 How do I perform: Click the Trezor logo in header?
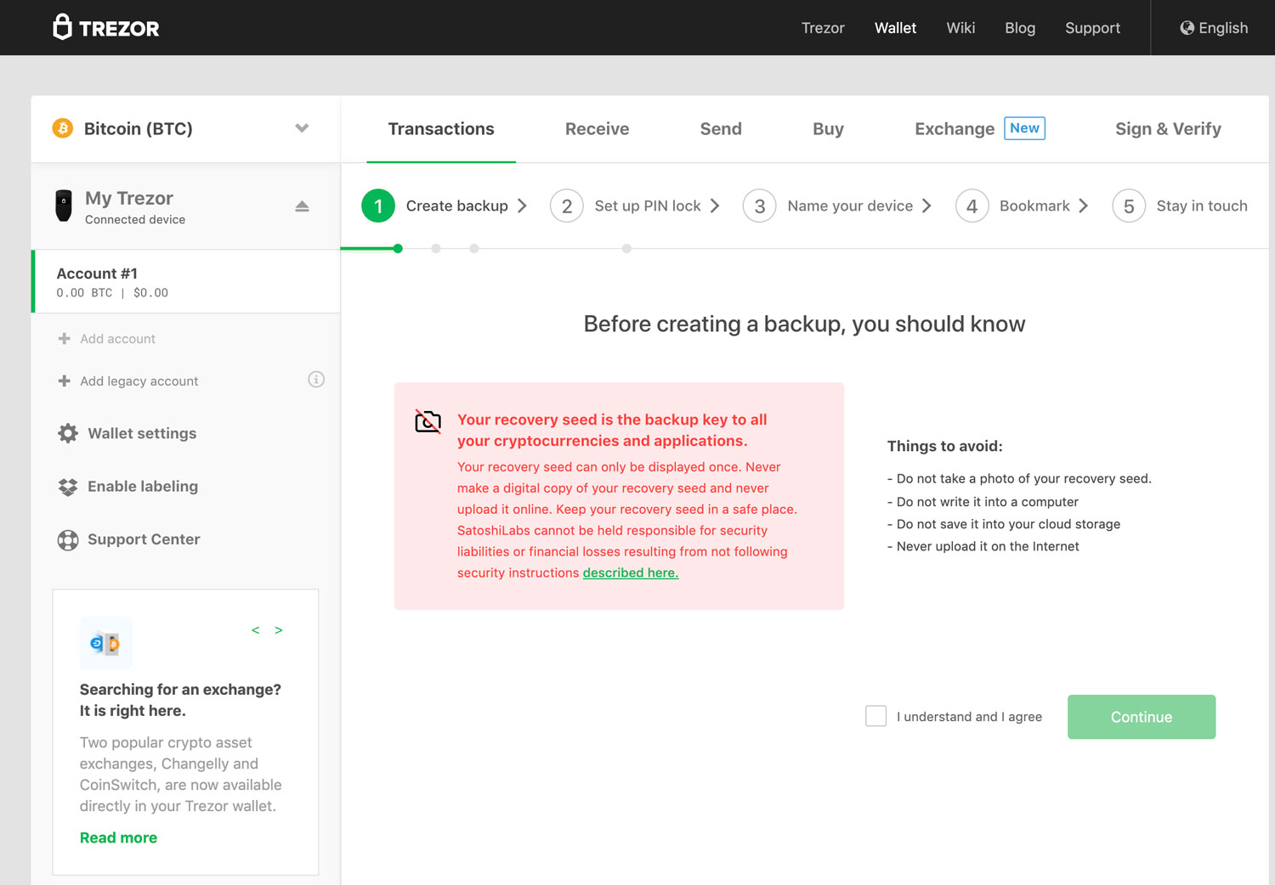point(106,27)
